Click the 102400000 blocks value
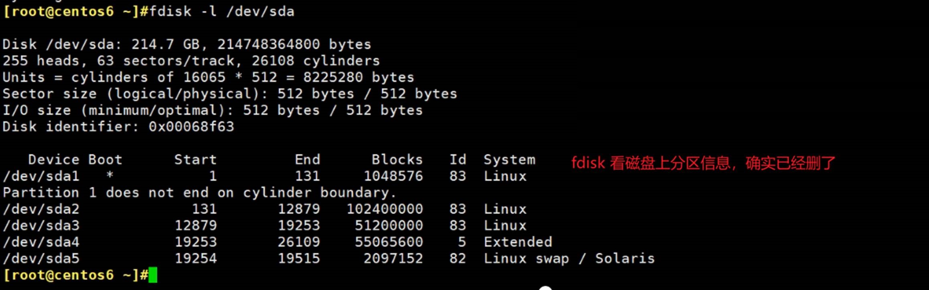The width and height of the screenshot is (929, 290). pos(385,209)
